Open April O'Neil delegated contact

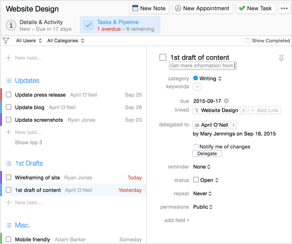pos(212,125)
